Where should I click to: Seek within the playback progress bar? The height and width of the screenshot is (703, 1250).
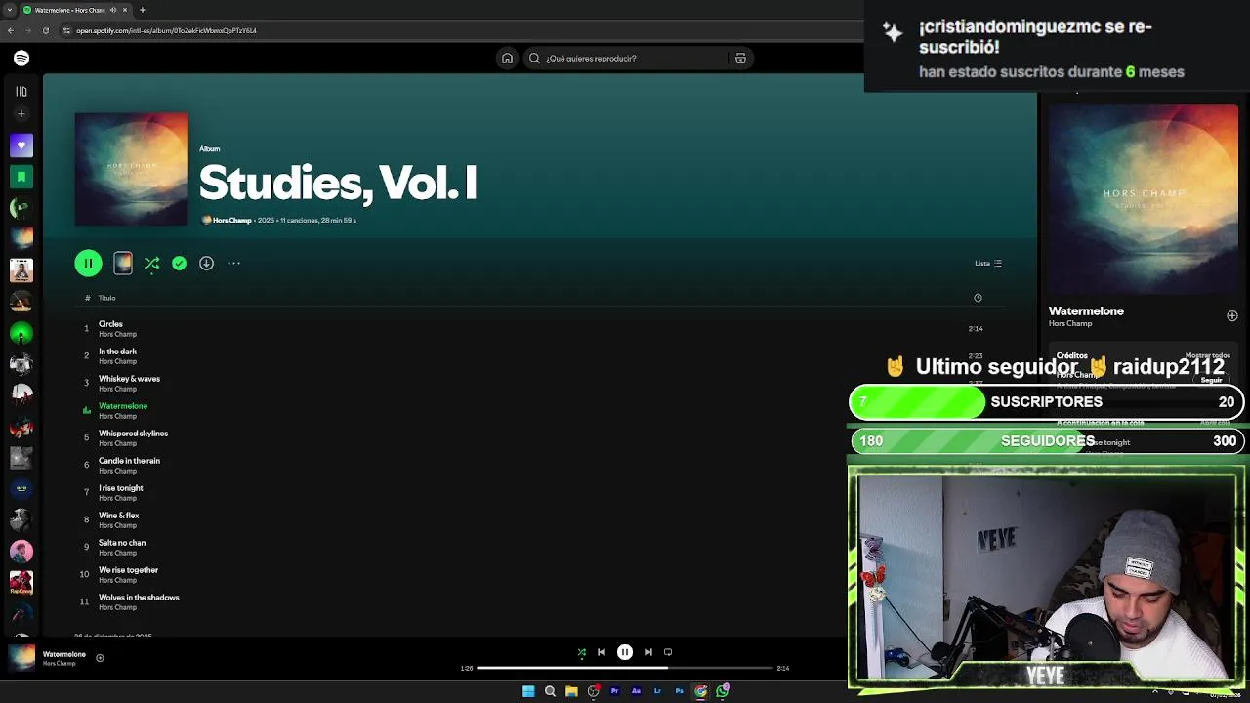tap(625, 668)
